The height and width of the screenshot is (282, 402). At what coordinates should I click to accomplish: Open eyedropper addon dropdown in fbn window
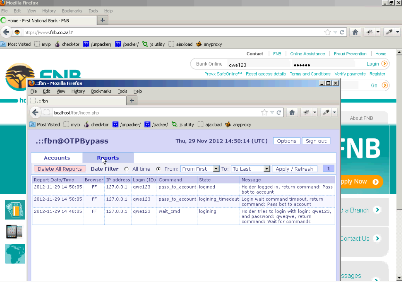(x=335, y=112)
